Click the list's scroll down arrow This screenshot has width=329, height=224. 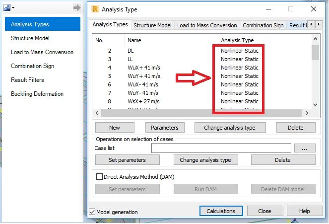click(x=315, y=104)
